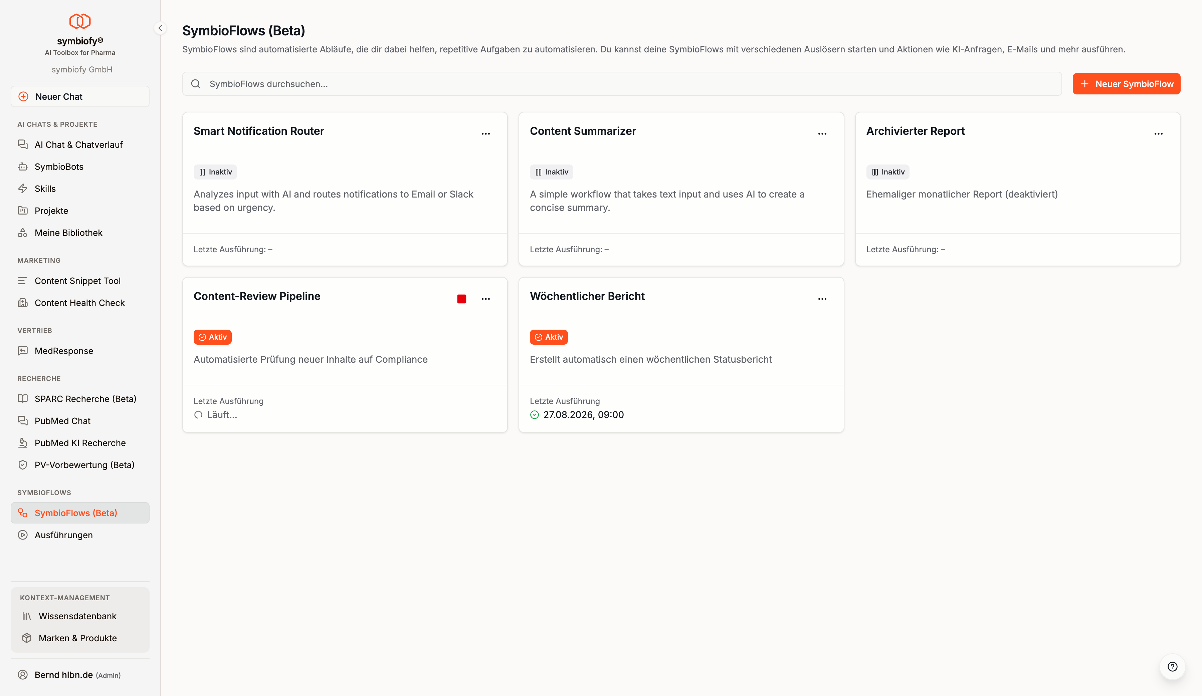Click the Content Health Check icon
1202x696 pixels.
22,303
